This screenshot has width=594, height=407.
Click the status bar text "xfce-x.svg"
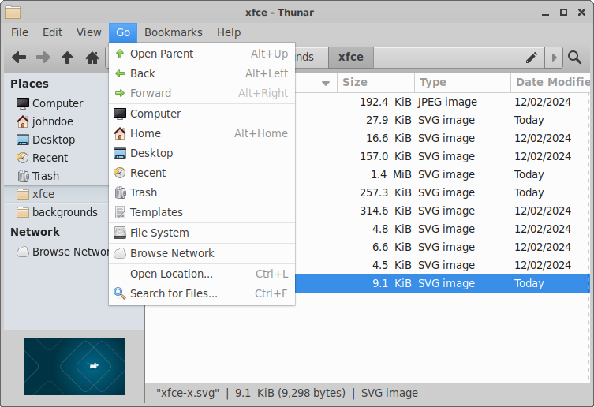pyautogui.click(x=188, y=393)
